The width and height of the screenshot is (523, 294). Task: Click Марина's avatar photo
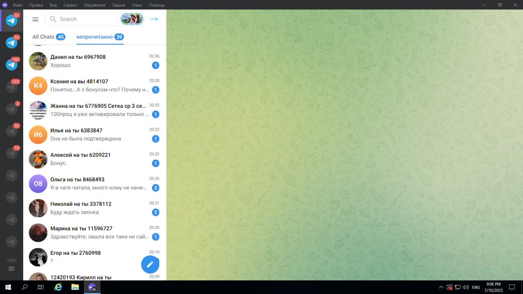point(38,233)
